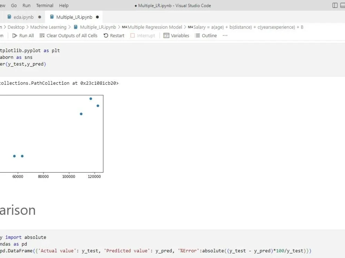Click the notebook icon in the breadcrumb

pyautogui.click(x=76, y=27)
